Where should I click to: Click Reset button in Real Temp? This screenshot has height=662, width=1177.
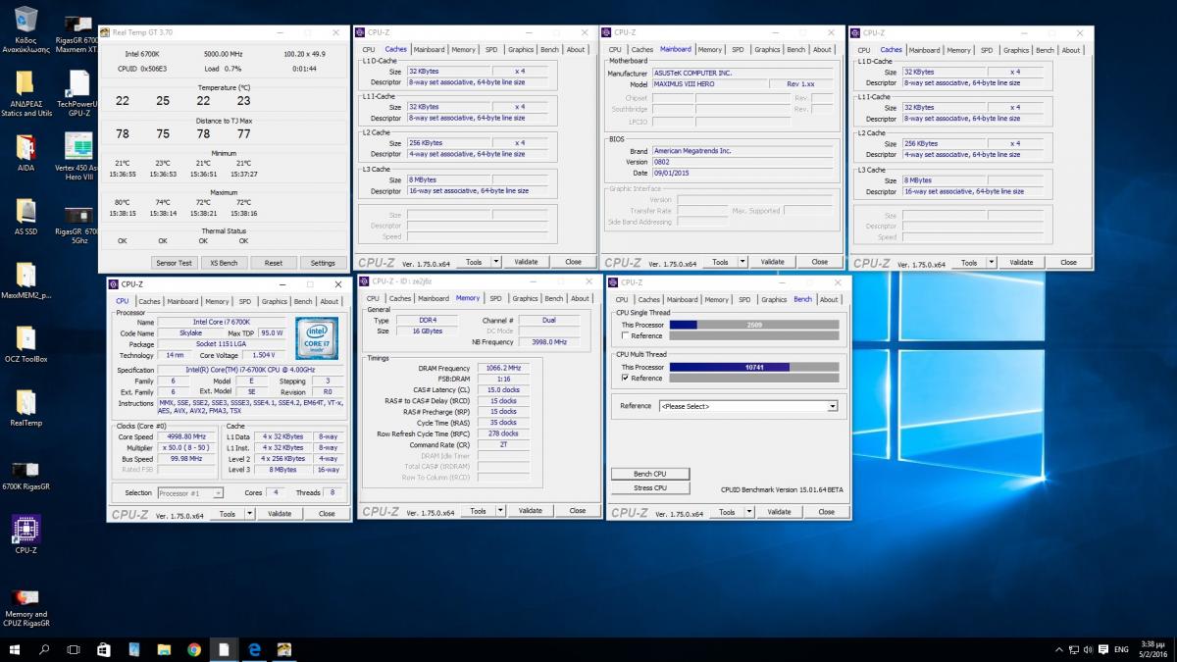(x=274, y=263)
